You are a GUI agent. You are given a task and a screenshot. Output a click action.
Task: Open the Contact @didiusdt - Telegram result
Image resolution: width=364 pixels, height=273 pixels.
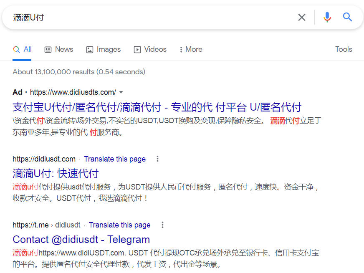(x=81, y=240)
